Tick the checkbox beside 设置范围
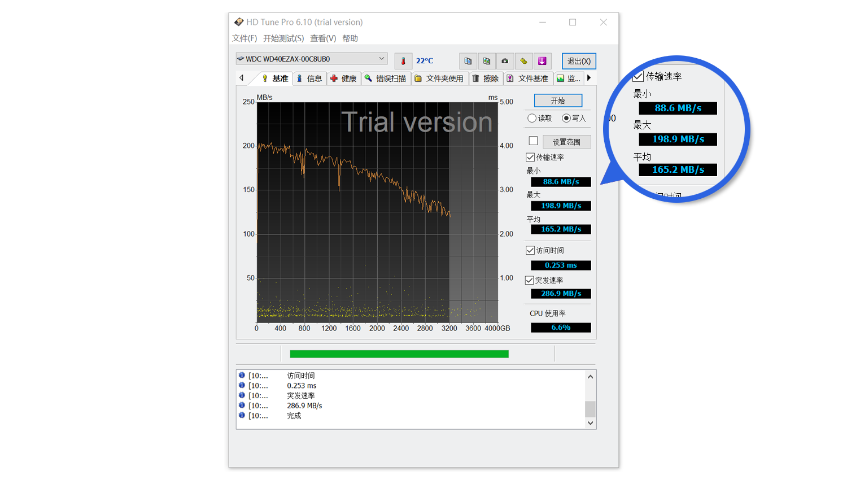The height and width of the screenshot is (484, 847). pyautogui.click(x=533, y=141)
